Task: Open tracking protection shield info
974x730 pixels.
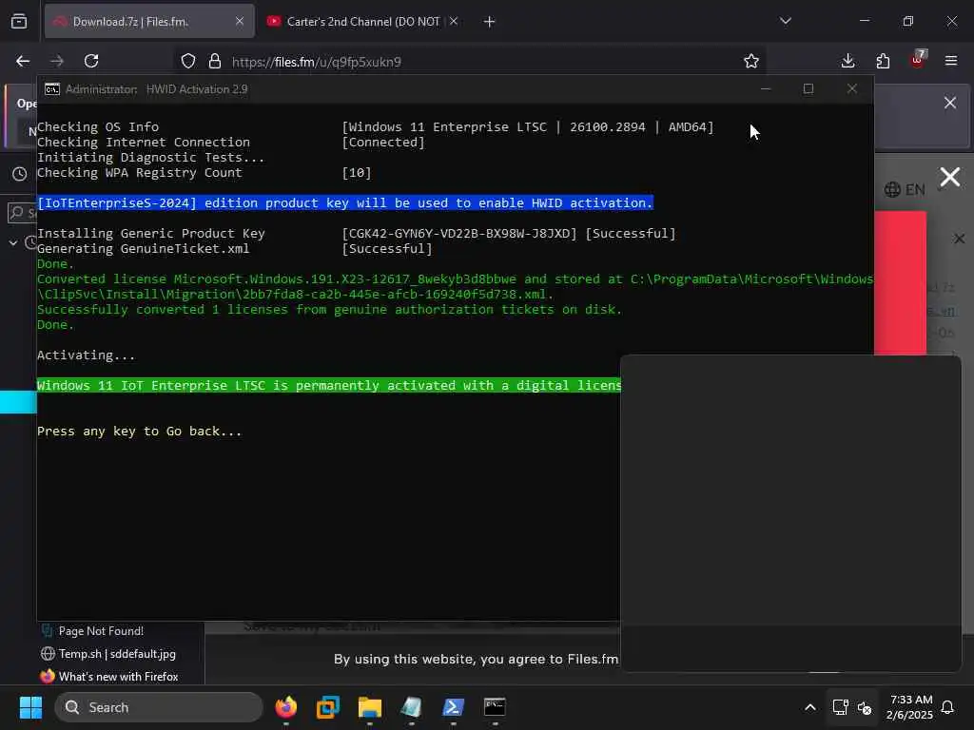Action: [188, 61]
